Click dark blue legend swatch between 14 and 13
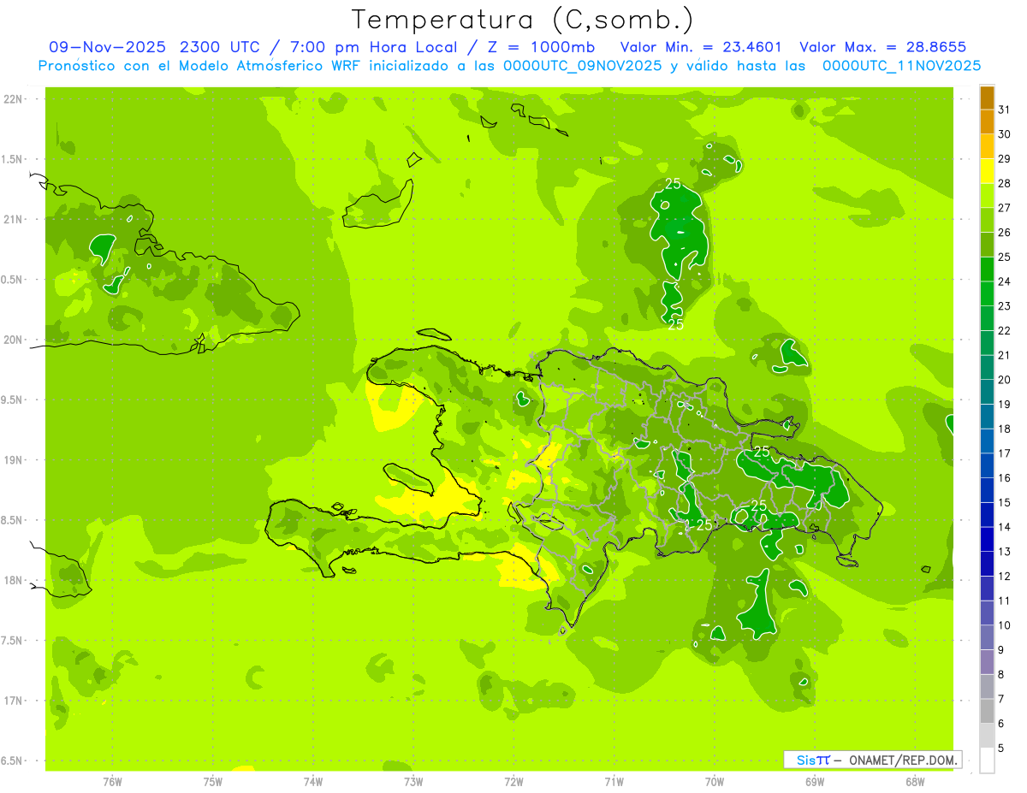 (987, 540)
